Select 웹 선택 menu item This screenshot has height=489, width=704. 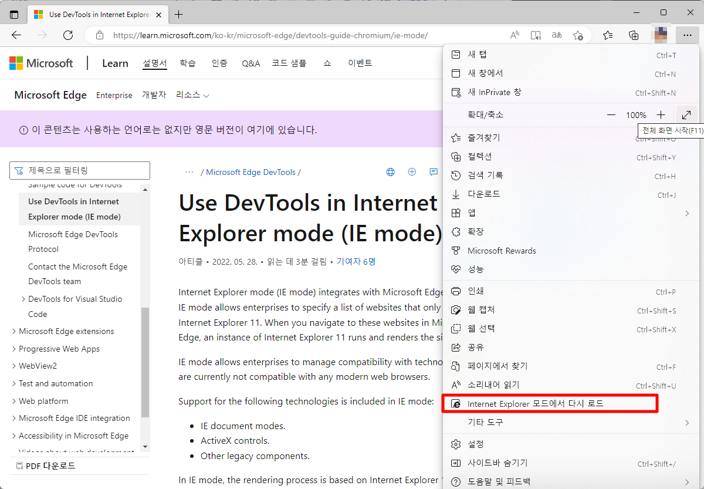click(572, 329)
